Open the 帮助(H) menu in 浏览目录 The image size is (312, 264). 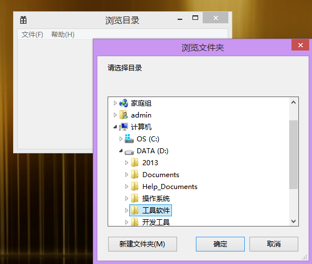pos(63,35)
